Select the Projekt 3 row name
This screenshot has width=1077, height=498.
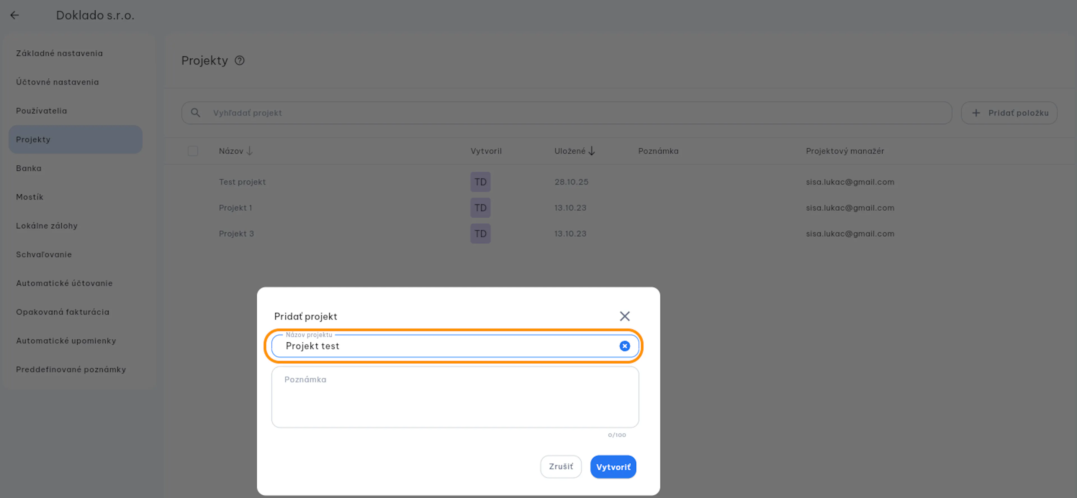click(236, 234)
